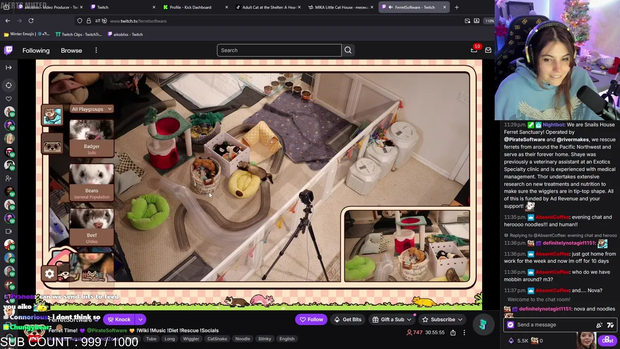Click the first followed channel avatar in sidebar

9,112
